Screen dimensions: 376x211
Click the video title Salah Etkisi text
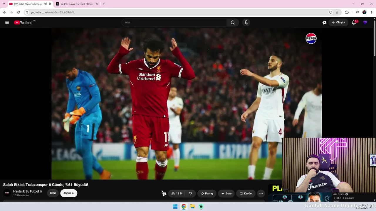click(46, 185)
